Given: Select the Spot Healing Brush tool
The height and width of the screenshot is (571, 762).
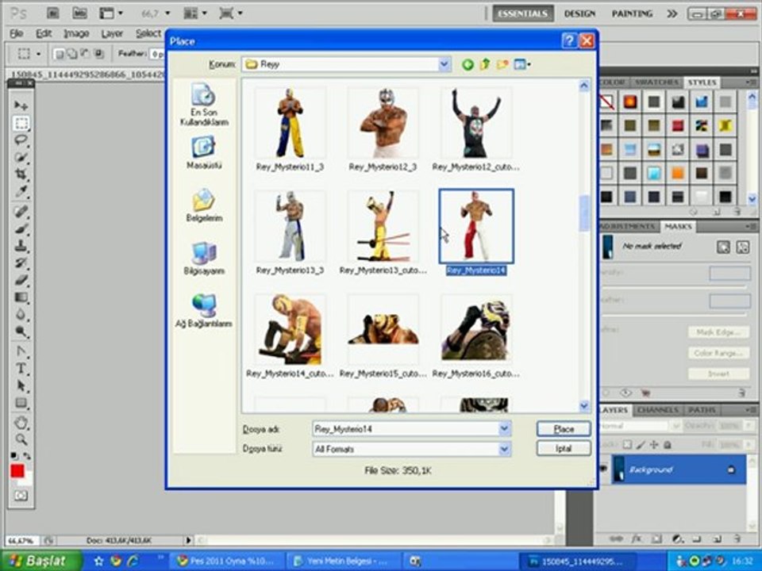Looking at the screenshot, I should tap(21, 212).
